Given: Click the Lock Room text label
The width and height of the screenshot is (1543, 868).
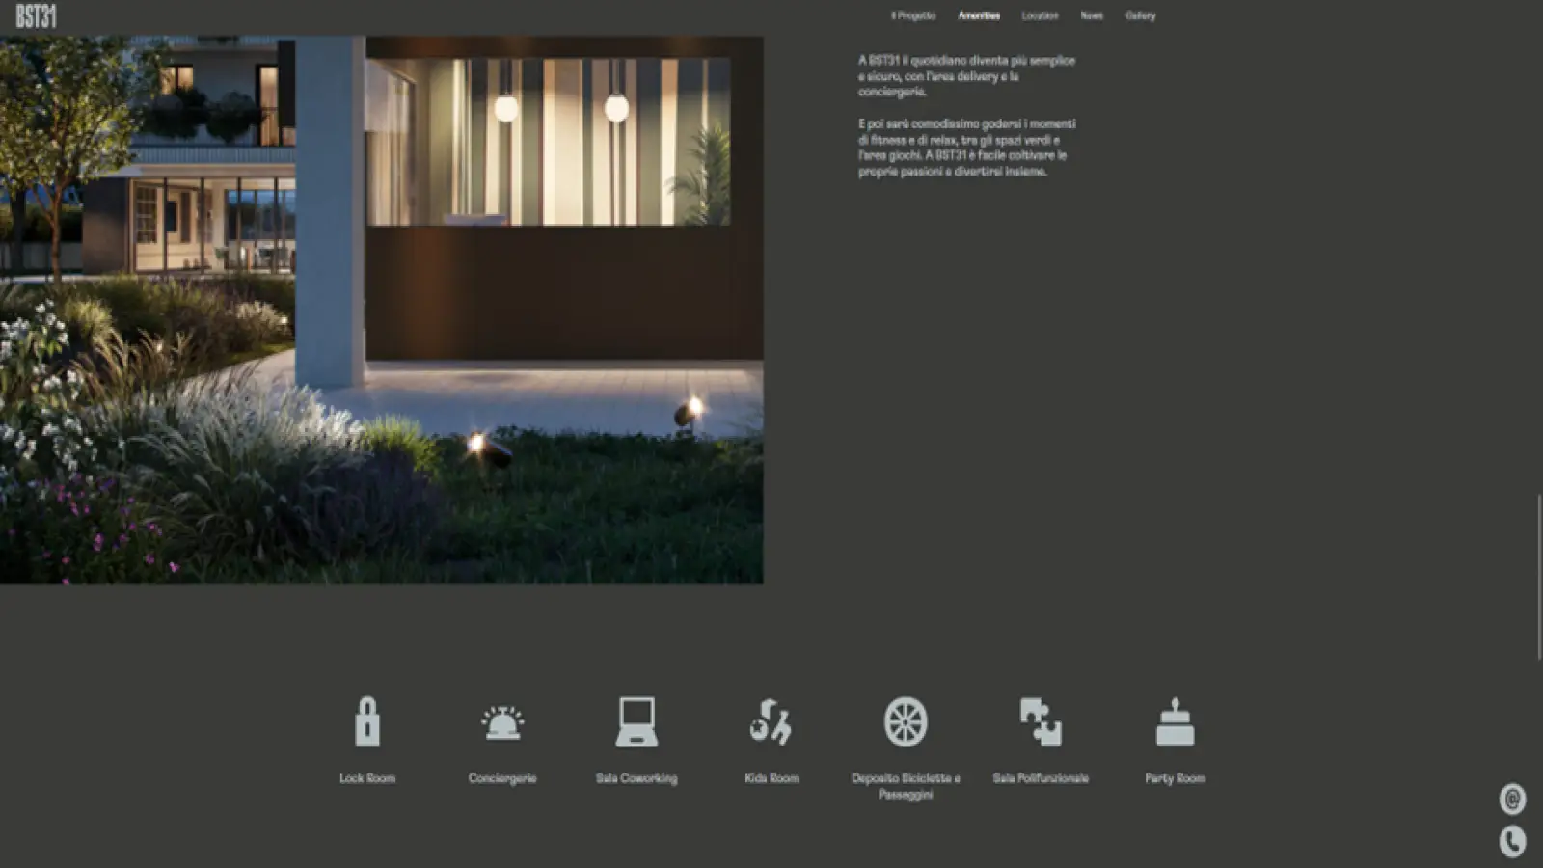Looking at the screenshot, I should 366,778.
